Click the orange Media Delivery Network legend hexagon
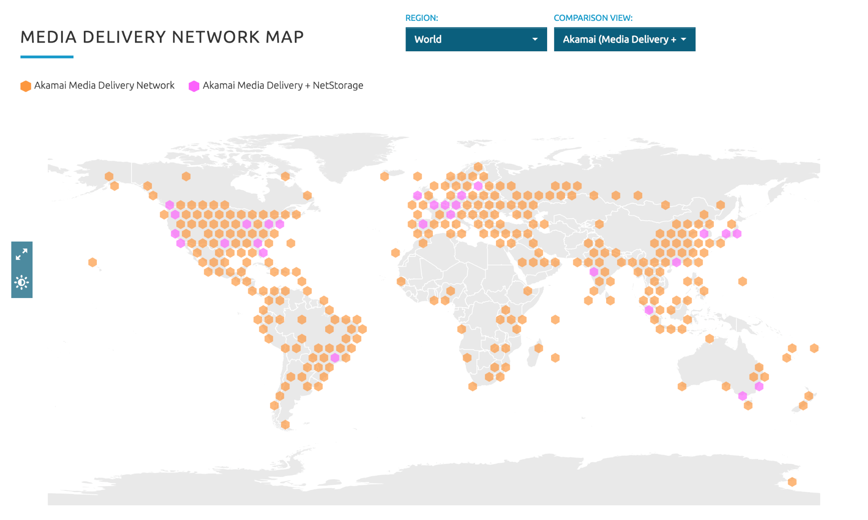868x520 pixels. point(26,86)
